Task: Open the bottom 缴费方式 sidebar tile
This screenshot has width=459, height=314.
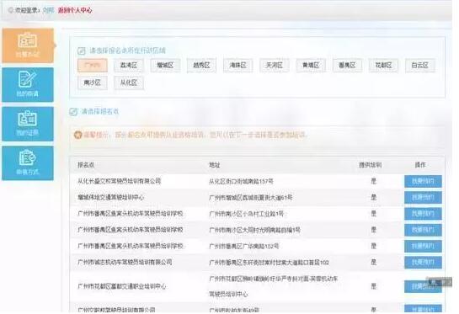Action: coord(28,163)
